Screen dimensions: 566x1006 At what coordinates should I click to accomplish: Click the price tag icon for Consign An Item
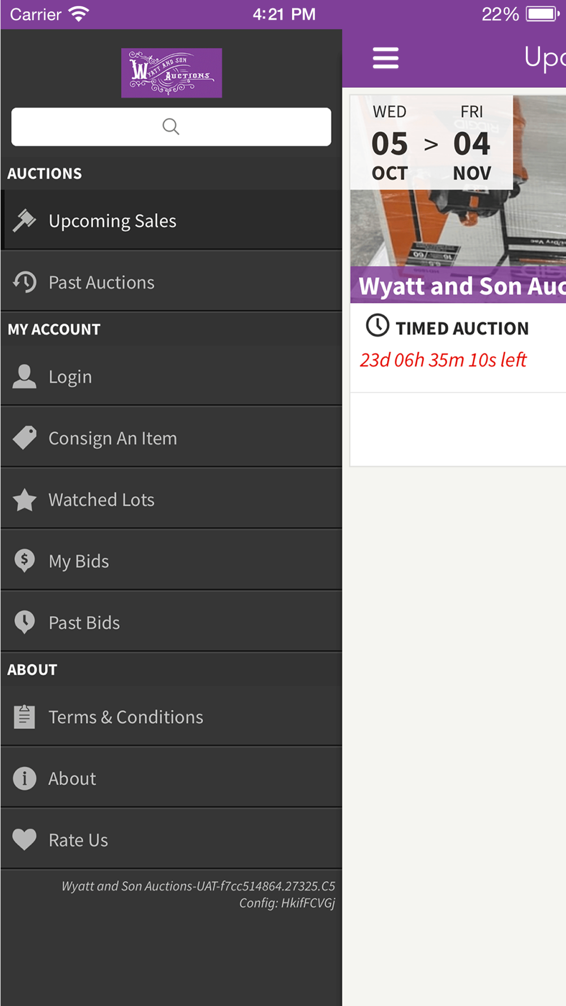point(24,438)
